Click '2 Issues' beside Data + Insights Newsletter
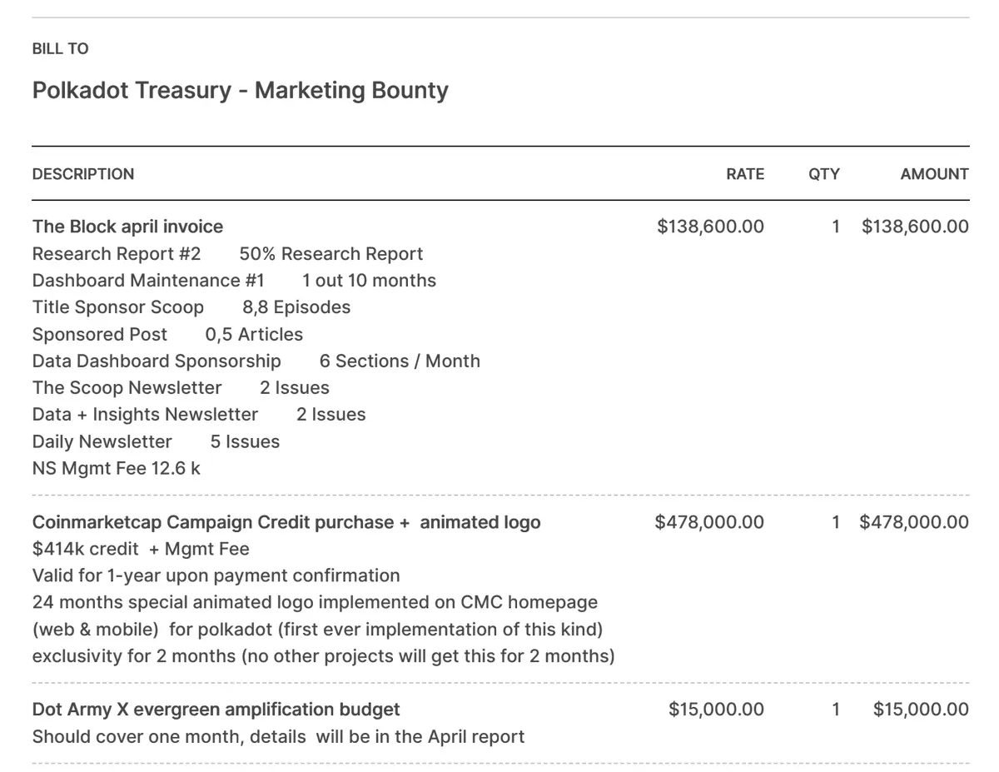The width and height of the screenshot is (999, 772). [x=331, y=414]
